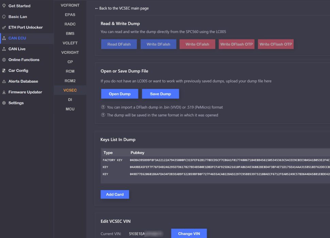Click the Alerts Database warning icon
The width and height of the screenshot is (330, 238).
pos(4,82)
